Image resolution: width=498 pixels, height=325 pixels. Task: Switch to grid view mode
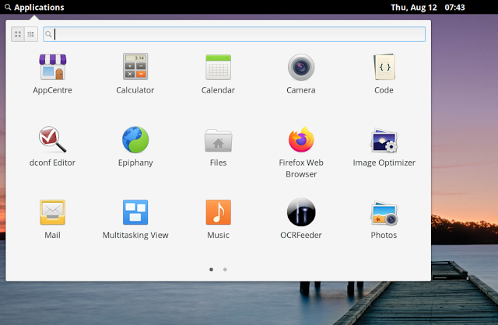click(18, 34)
